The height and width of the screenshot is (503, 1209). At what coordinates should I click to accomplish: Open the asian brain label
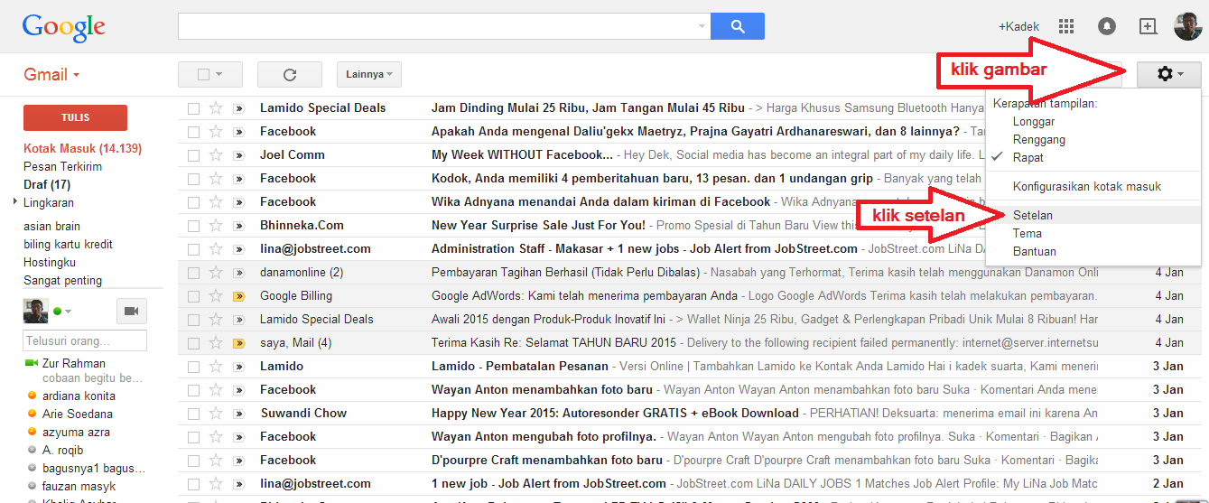click(51, 227)
